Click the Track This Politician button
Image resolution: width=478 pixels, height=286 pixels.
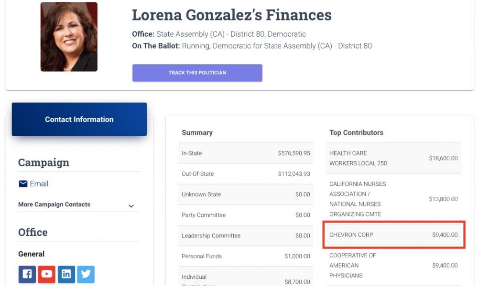197,73
